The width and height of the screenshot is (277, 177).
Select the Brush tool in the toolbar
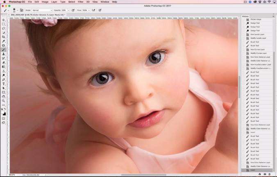tap(4, 50)
